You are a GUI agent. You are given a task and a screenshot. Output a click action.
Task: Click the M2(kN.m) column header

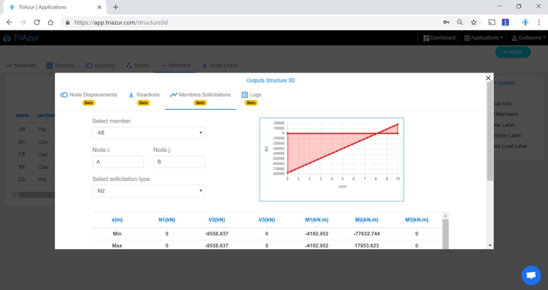pos(367,220)
